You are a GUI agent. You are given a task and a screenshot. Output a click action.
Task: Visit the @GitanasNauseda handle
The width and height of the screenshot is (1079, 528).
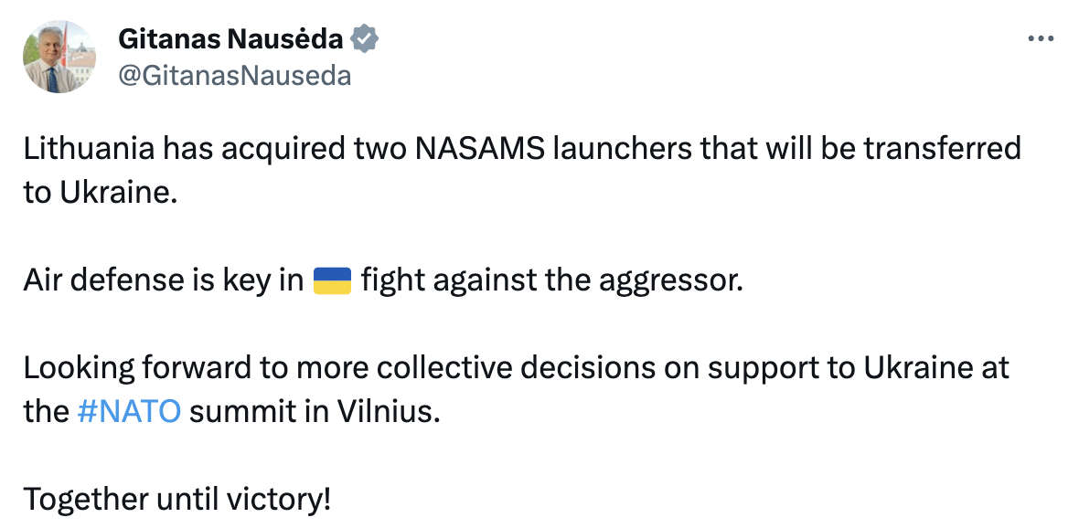[234, 75]
